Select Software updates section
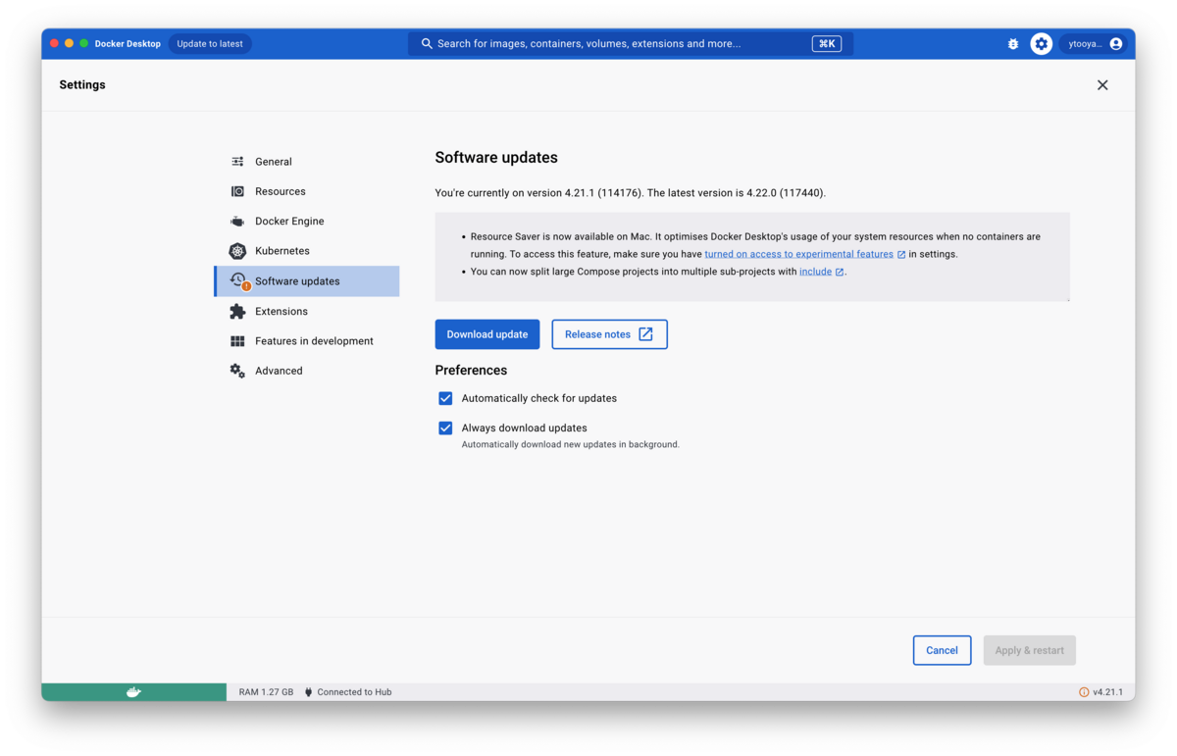 pyautogui.click(x=307, y=281)
